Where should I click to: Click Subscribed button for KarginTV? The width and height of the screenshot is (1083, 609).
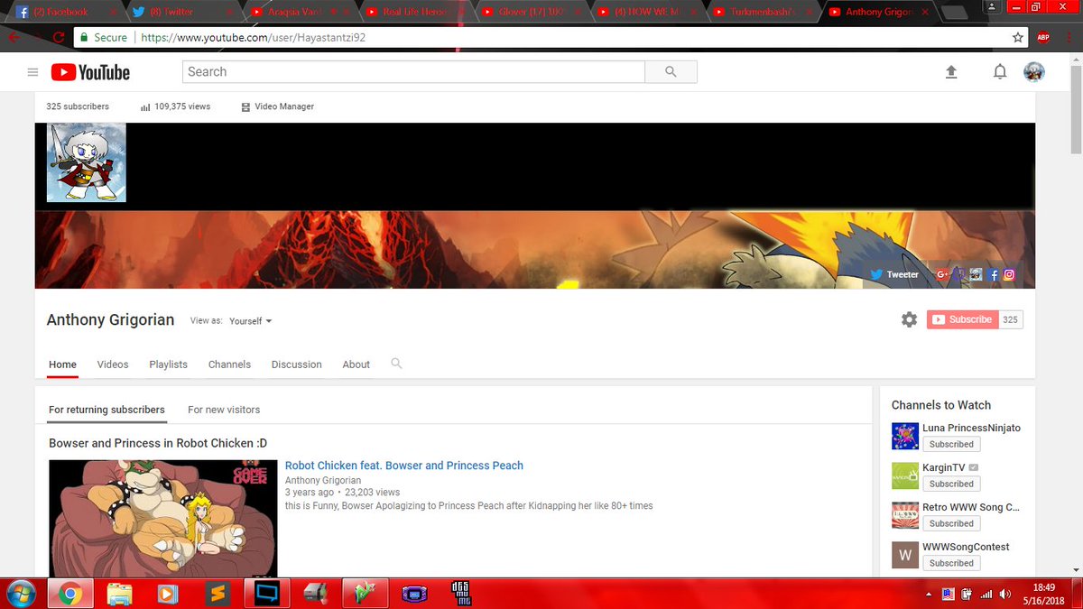coord(951,484)
